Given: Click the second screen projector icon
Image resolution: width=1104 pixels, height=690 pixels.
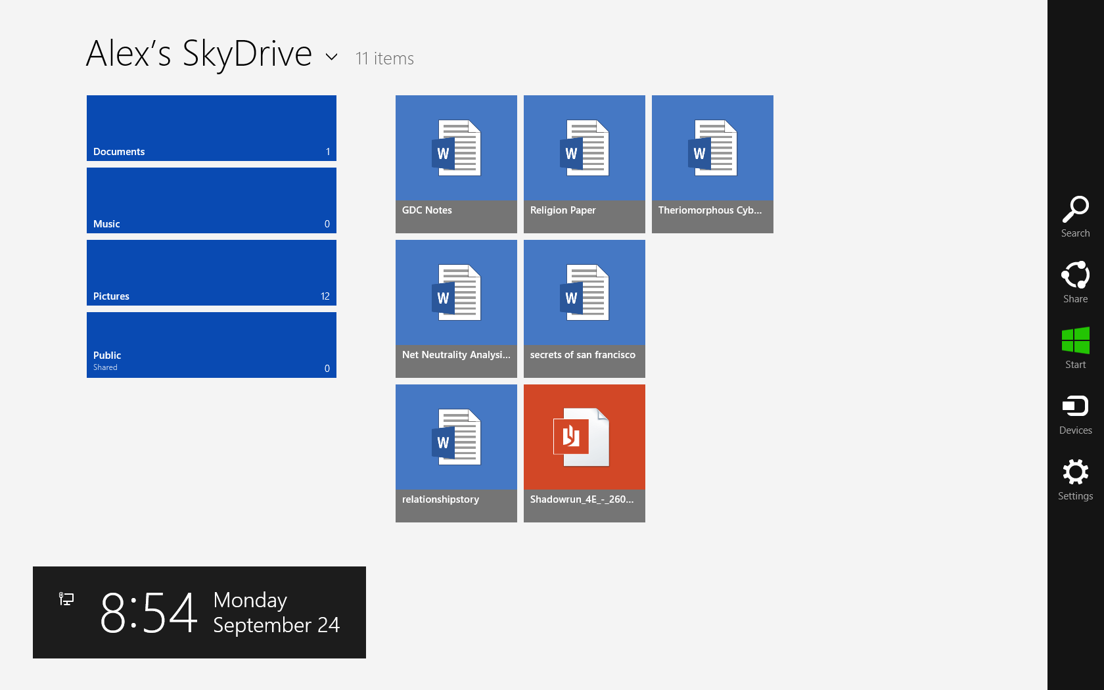Looking at the screenshot, I should [66, 599].
